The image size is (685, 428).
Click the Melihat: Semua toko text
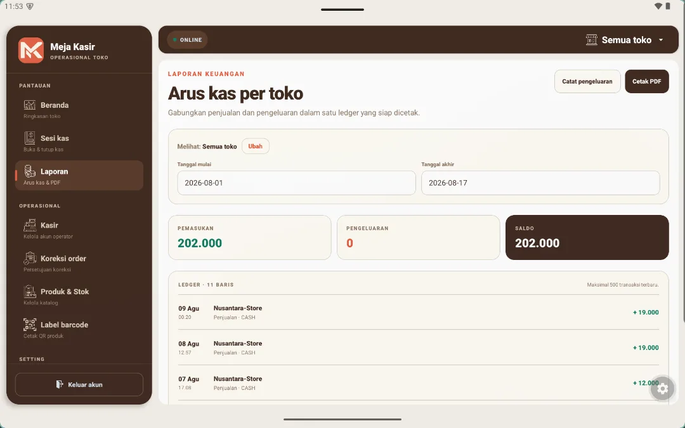[207, 146]
